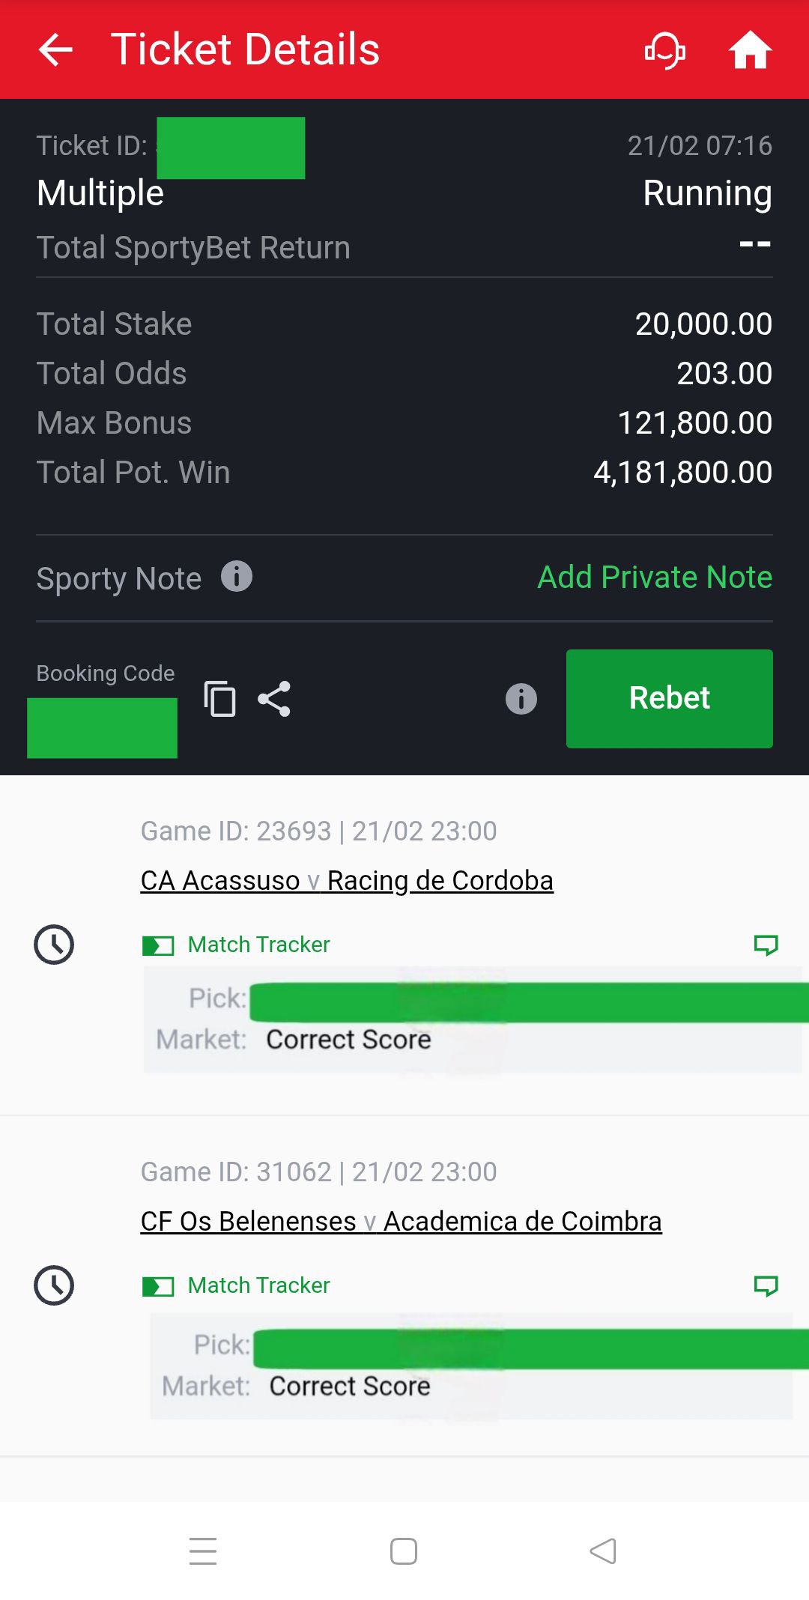Open CF Os Belenenses v Academica de Coimbra
The height and width of the screenshot is (1600, 809).
point(401,1221)
